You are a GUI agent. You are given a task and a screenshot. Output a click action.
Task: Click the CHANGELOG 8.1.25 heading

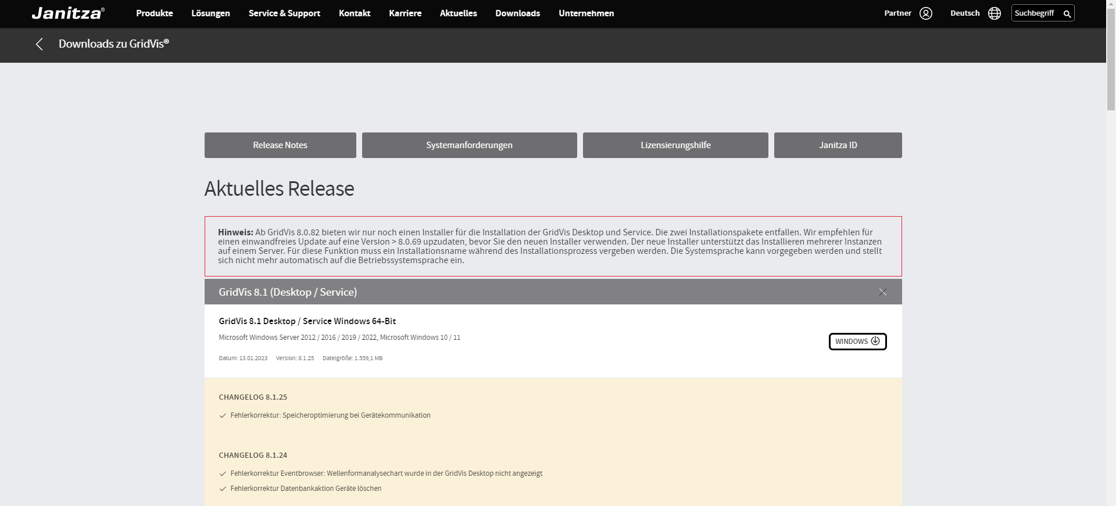[253, 397]
